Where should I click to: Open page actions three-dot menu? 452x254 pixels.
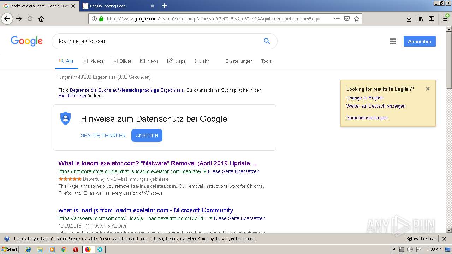pyautogui.click(x=337, y=19)
